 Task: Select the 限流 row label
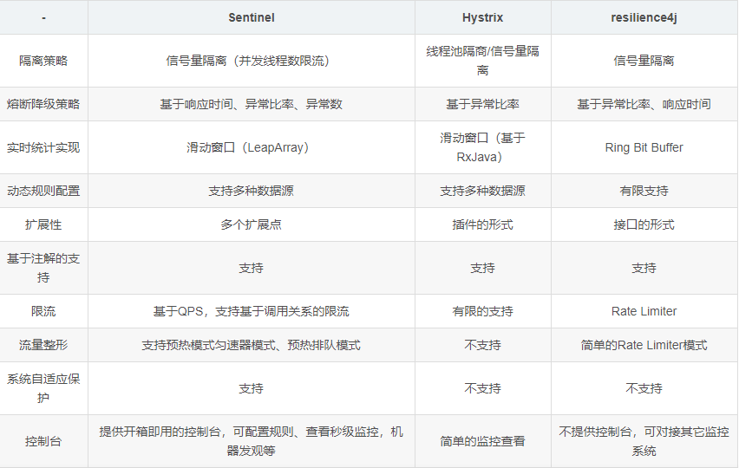[43, 311]
